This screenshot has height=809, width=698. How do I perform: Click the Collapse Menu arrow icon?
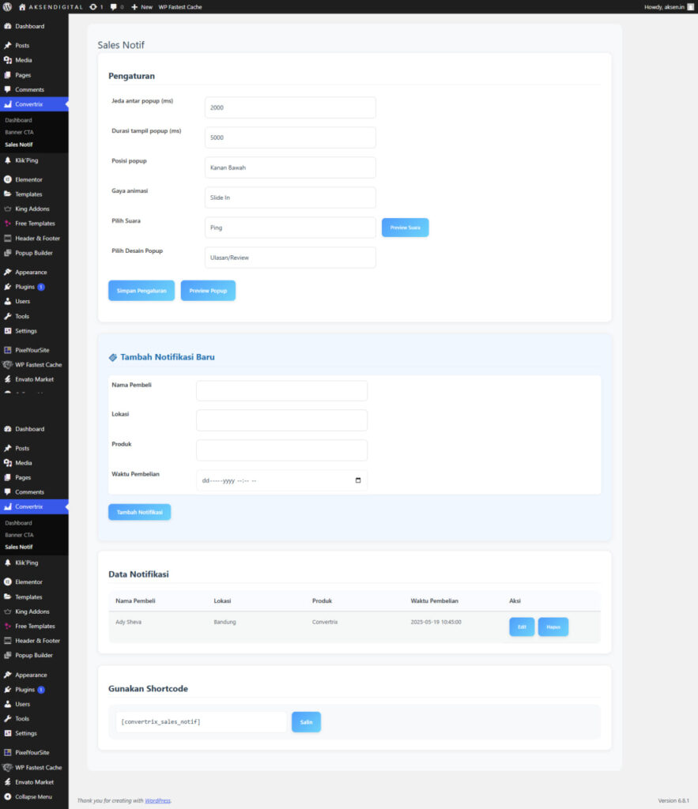8,796
